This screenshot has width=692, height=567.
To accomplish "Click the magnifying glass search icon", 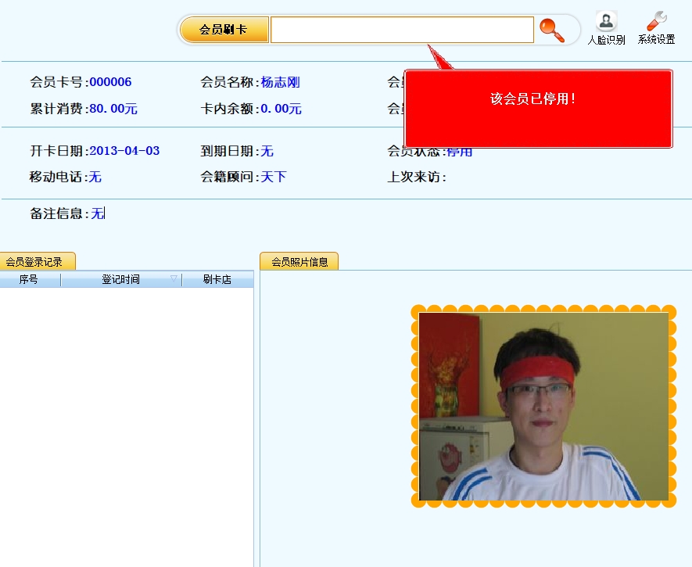I will coord(552,31).
